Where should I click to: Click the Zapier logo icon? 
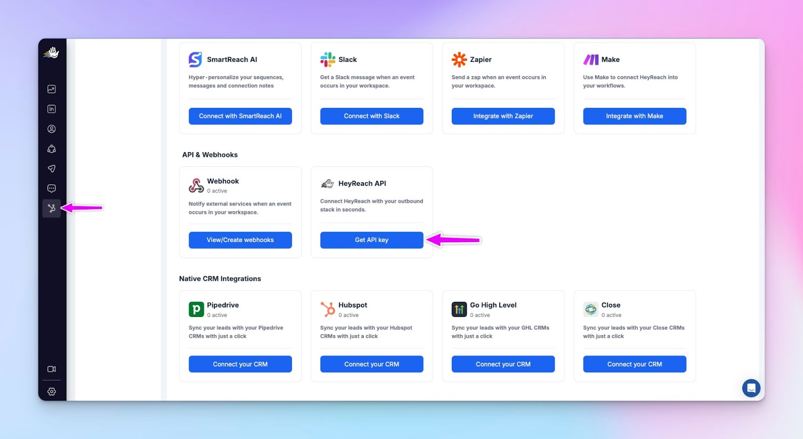pos(459,59)
